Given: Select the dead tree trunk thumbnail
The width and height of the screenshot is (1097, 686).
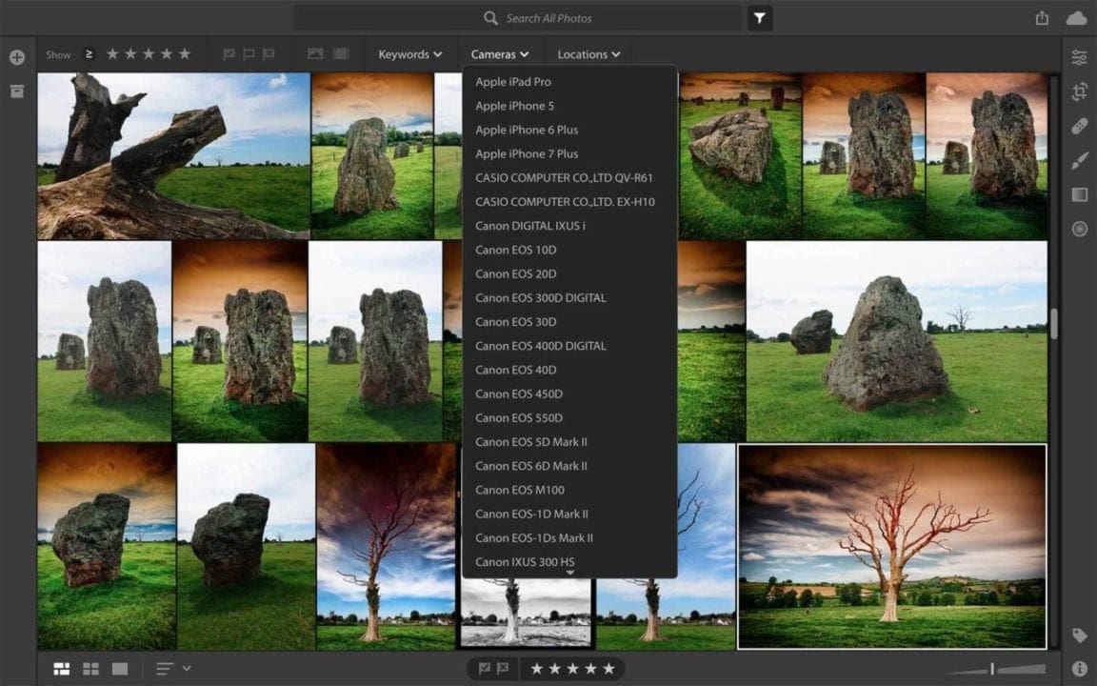Looking at the screenshot, I should point(173,156).
